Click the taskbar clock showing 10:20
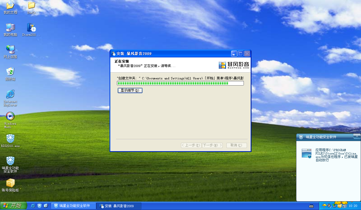This screenshot has width=361, height=210. pyautogui.click(x=353, y=206)
